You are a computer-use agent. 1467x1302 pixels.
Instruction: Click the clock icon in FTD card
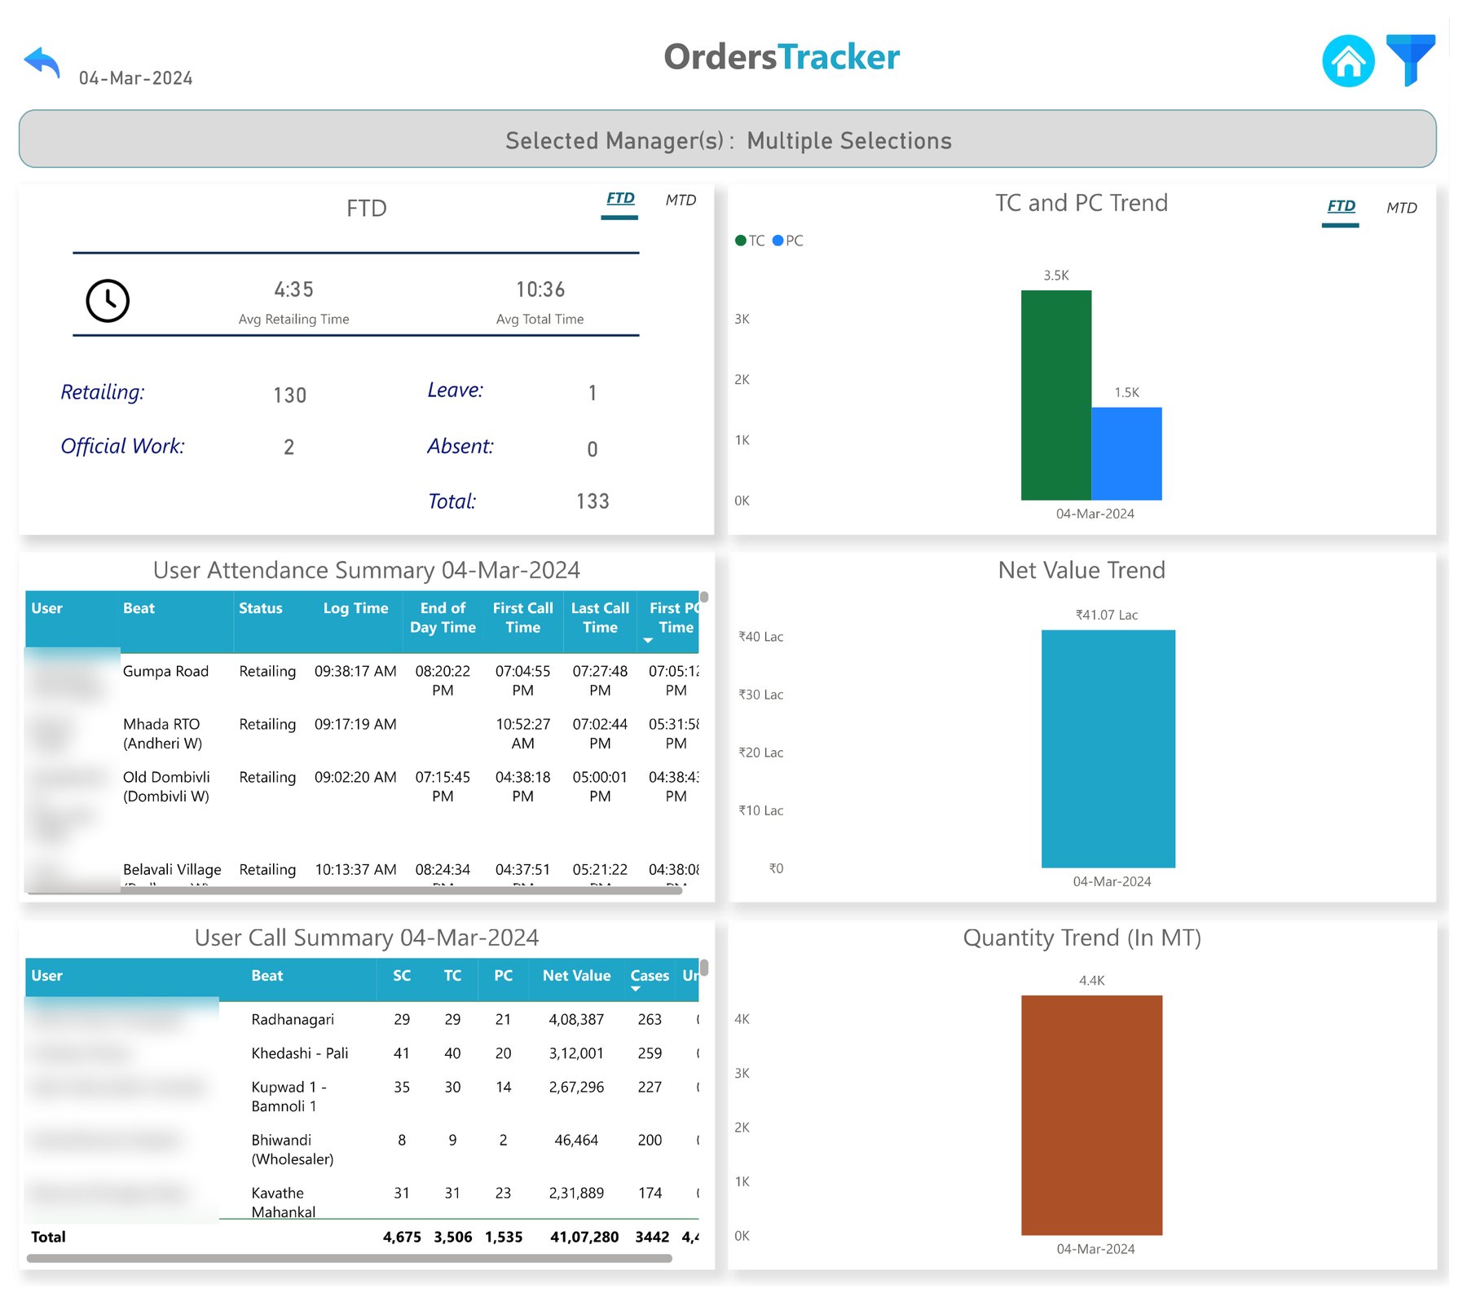click(x=108, y=301)
